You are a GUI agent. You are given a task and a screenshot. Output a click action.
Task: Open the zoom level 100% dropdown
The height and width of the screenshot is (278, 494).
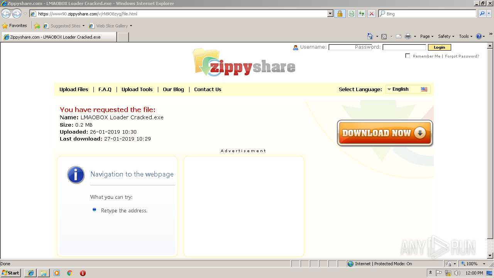pyautogui.click(x=484, y=264)
